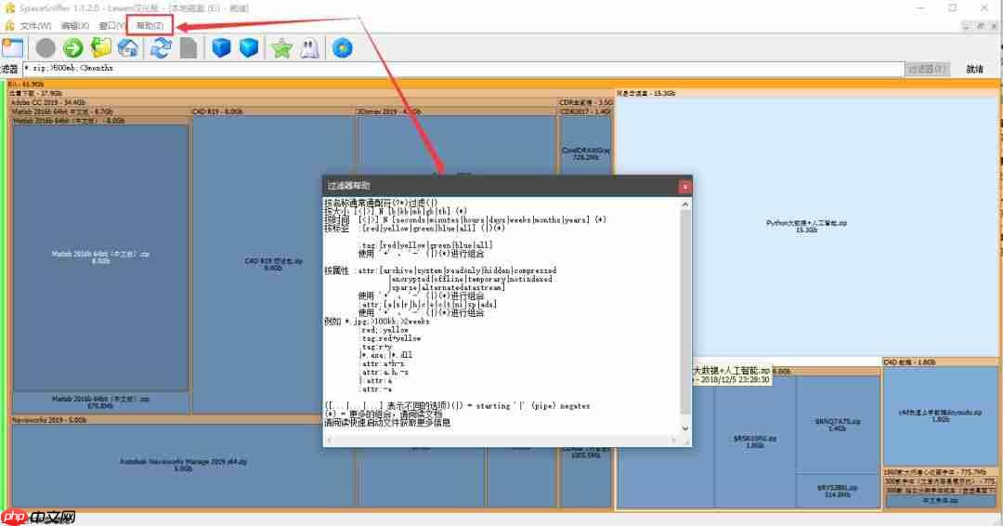Open the 文件 menu
The image size is (1003, 526).
(35, 26)
